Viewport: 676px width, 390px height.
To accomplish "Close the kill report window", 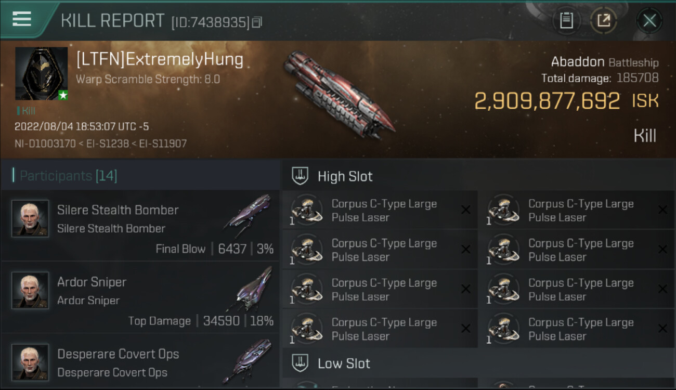I will click(649, 21).
